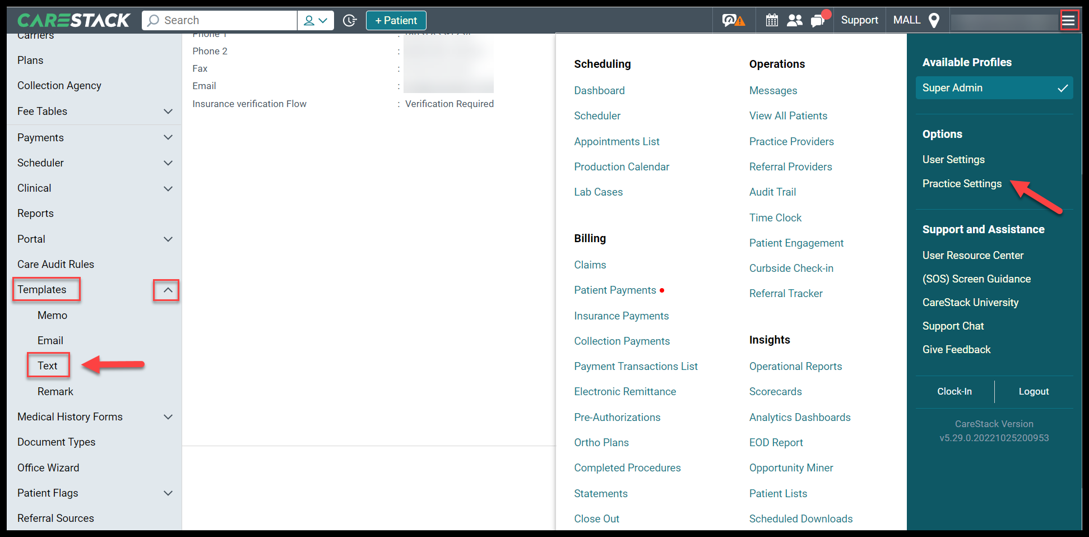Screen dimensions: 1089x537
Task: Open the hamburger menu icon
Action: [x=1070, y=20]
